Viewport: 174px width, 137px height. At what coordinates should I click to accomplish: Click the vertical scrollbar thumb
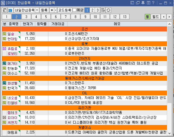coord(169,65)
